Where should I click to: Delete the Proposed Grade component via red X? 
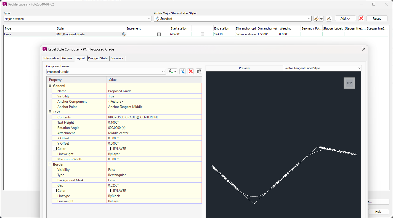coord(190,71)
